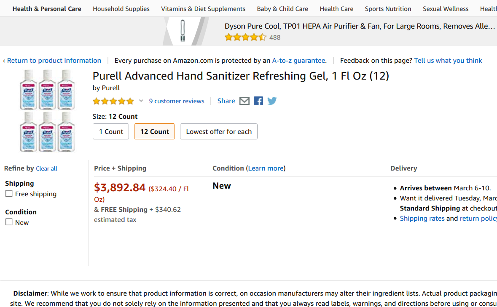The height and width of the screenshot is (307, 497).
Task: Click the five-star rating icons for Purell
Action: point(113,101)
